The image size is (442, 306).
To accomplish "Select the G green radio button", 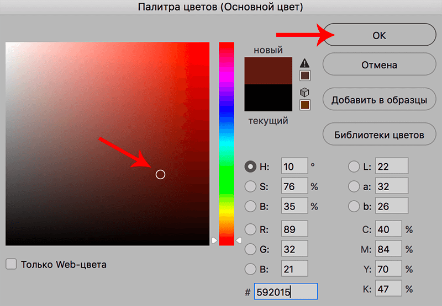I will pos(250,249).
